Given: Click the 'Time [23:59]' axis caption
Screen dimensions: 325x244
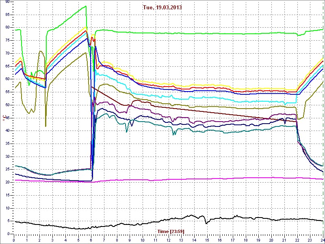Looking at the screenshot, I should pyautogui.click(x=171, y=231).
